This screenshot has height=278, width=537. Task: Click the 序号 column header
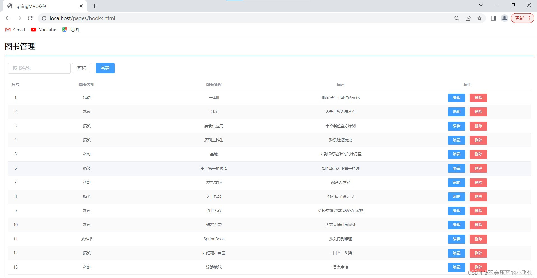[15, 84]
